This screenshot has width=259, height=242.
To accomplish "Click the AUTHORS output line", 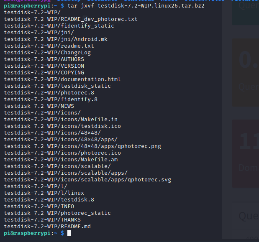I will pyautogui.click(x=44, y=59).
